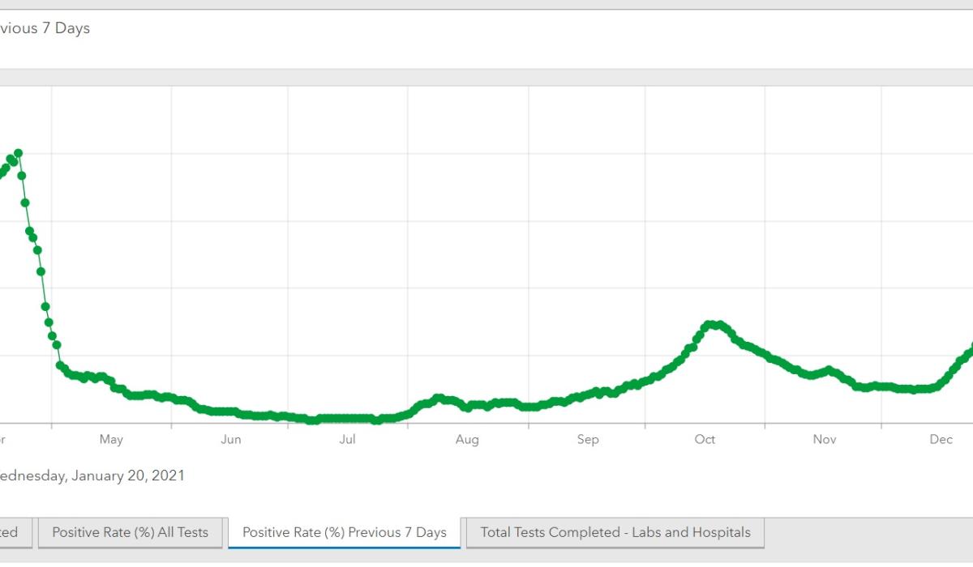Image resolution: width=973 pixels, height=567 pixels.
Task: Select Positive Rate (%) Previous 7 Days tab
Action: point(344,532)
